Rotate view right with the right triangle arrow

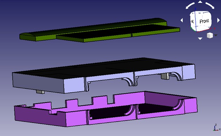[218, 20]
